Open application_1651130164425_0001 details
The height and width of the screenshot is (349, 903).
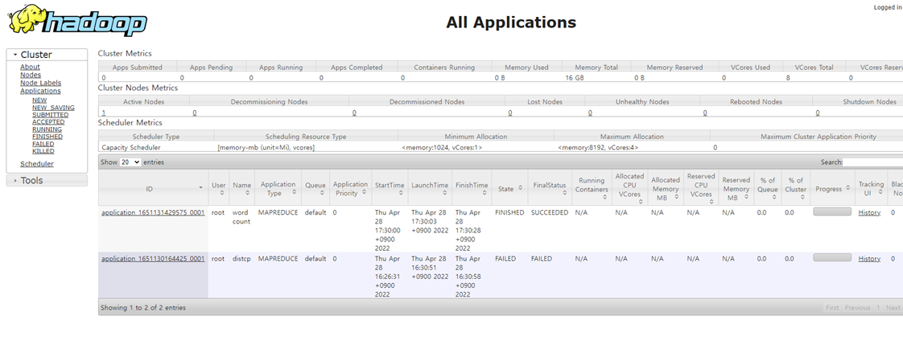click(x=153, y=259)
